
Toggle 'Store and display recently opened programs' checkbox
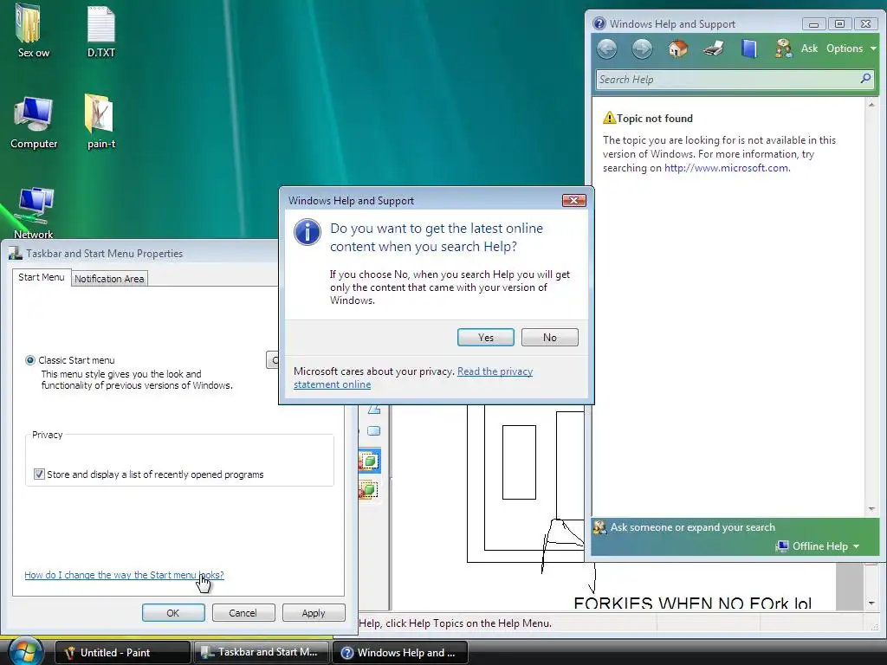coord(39,474)
